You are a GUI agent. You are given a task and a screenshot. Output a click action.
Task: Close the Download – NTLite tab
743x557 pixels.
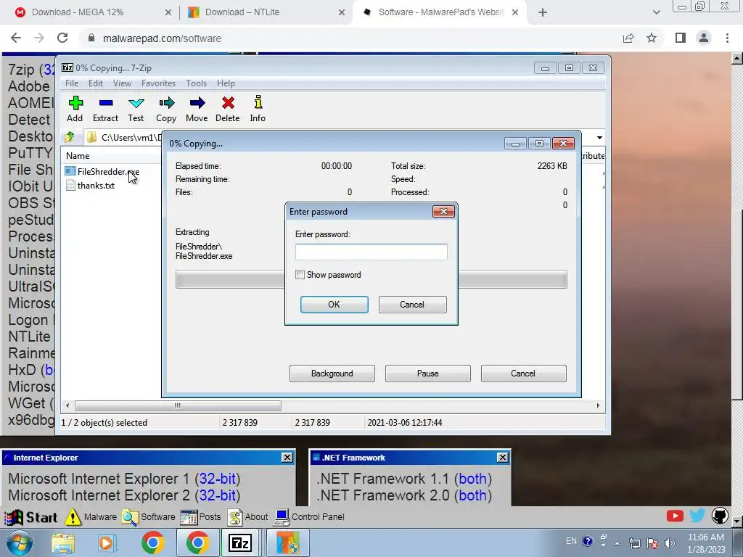tap(342, 13)
